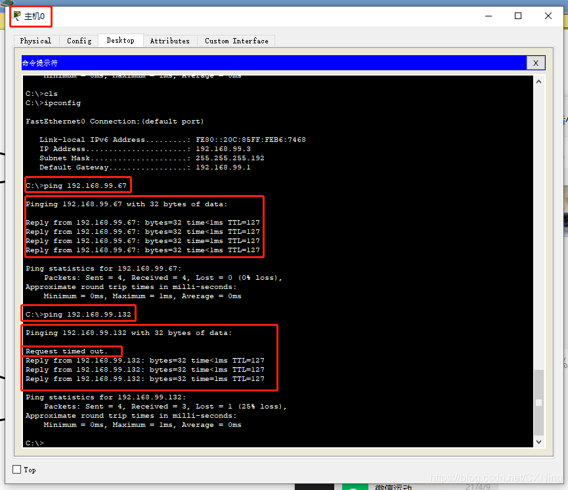Image resolution: width=568 pixels, height=490 pixels.
Task: Open the Config tab
Action: pyautogui.click(x=79, y=41)
